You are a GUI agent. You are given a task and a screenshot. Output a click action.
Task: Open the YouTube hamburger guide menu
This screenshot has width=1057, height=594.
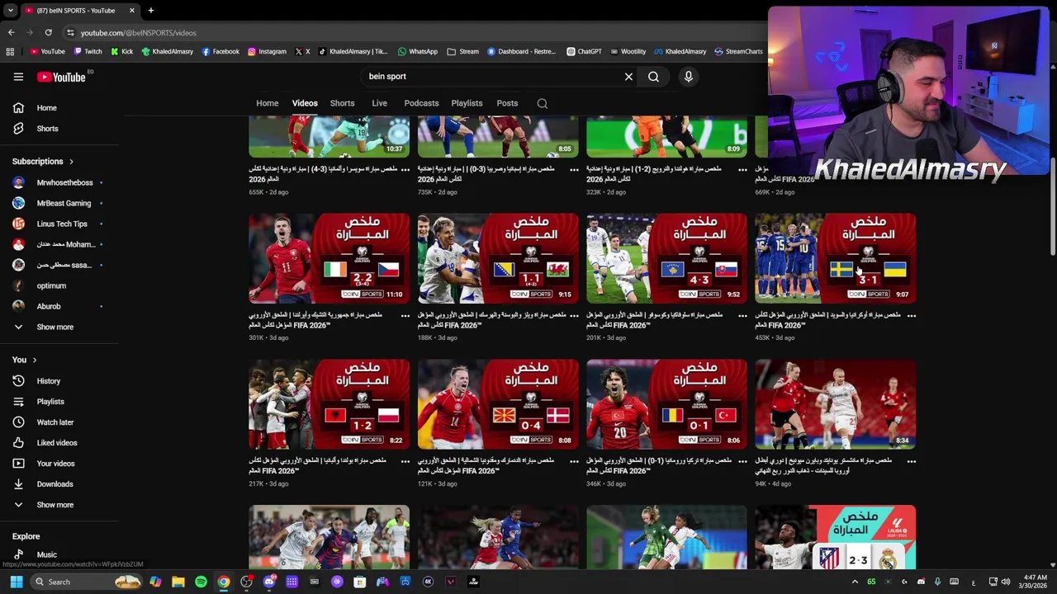pyautogui.click(x=18, y=77)
